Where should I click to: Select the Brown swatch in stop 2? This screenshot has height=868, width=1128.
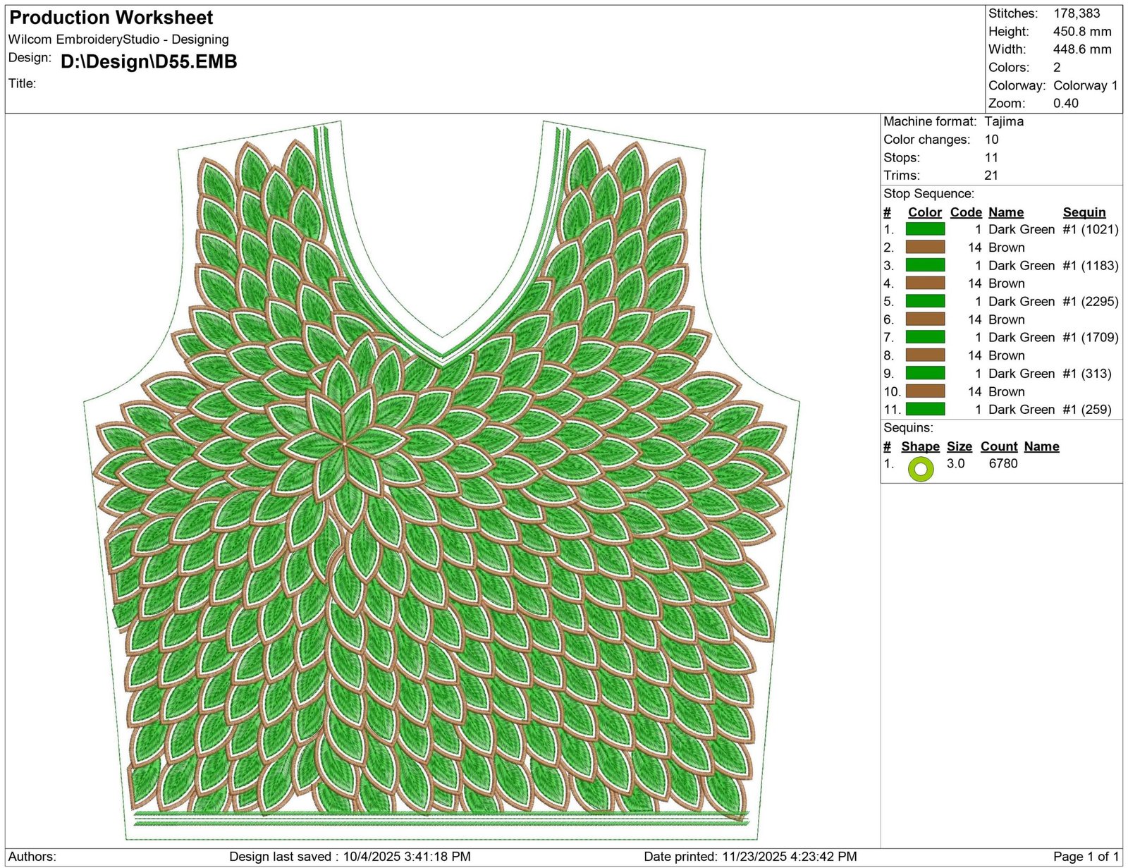(925, 247)
